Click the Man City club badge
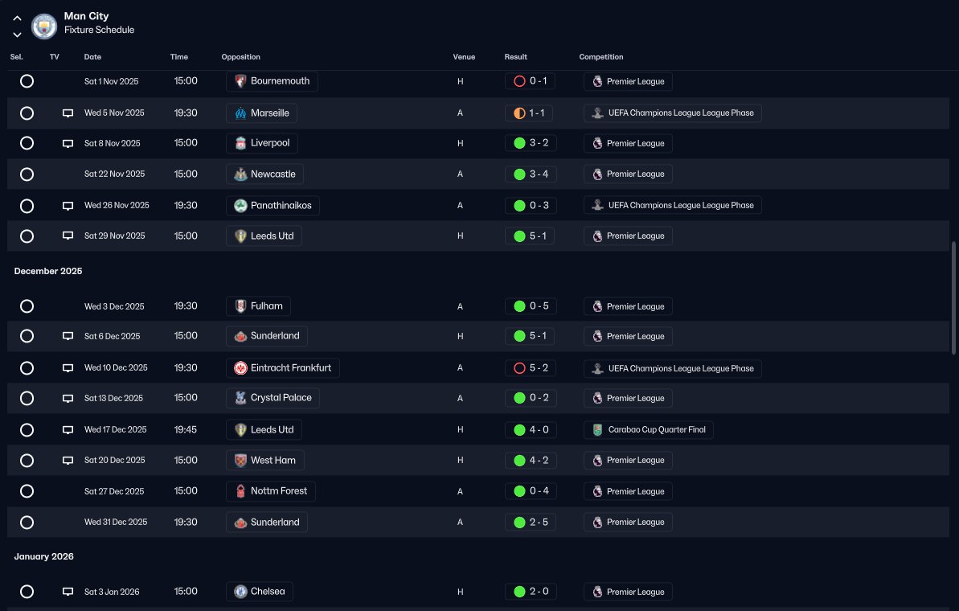Viewport: 959px width, 611px height. coord(44,26)
